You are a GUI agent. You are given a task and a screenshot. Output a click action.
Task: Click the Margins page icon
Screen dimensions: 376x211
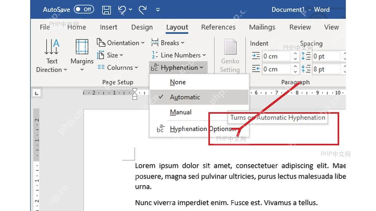coord(82,47)
